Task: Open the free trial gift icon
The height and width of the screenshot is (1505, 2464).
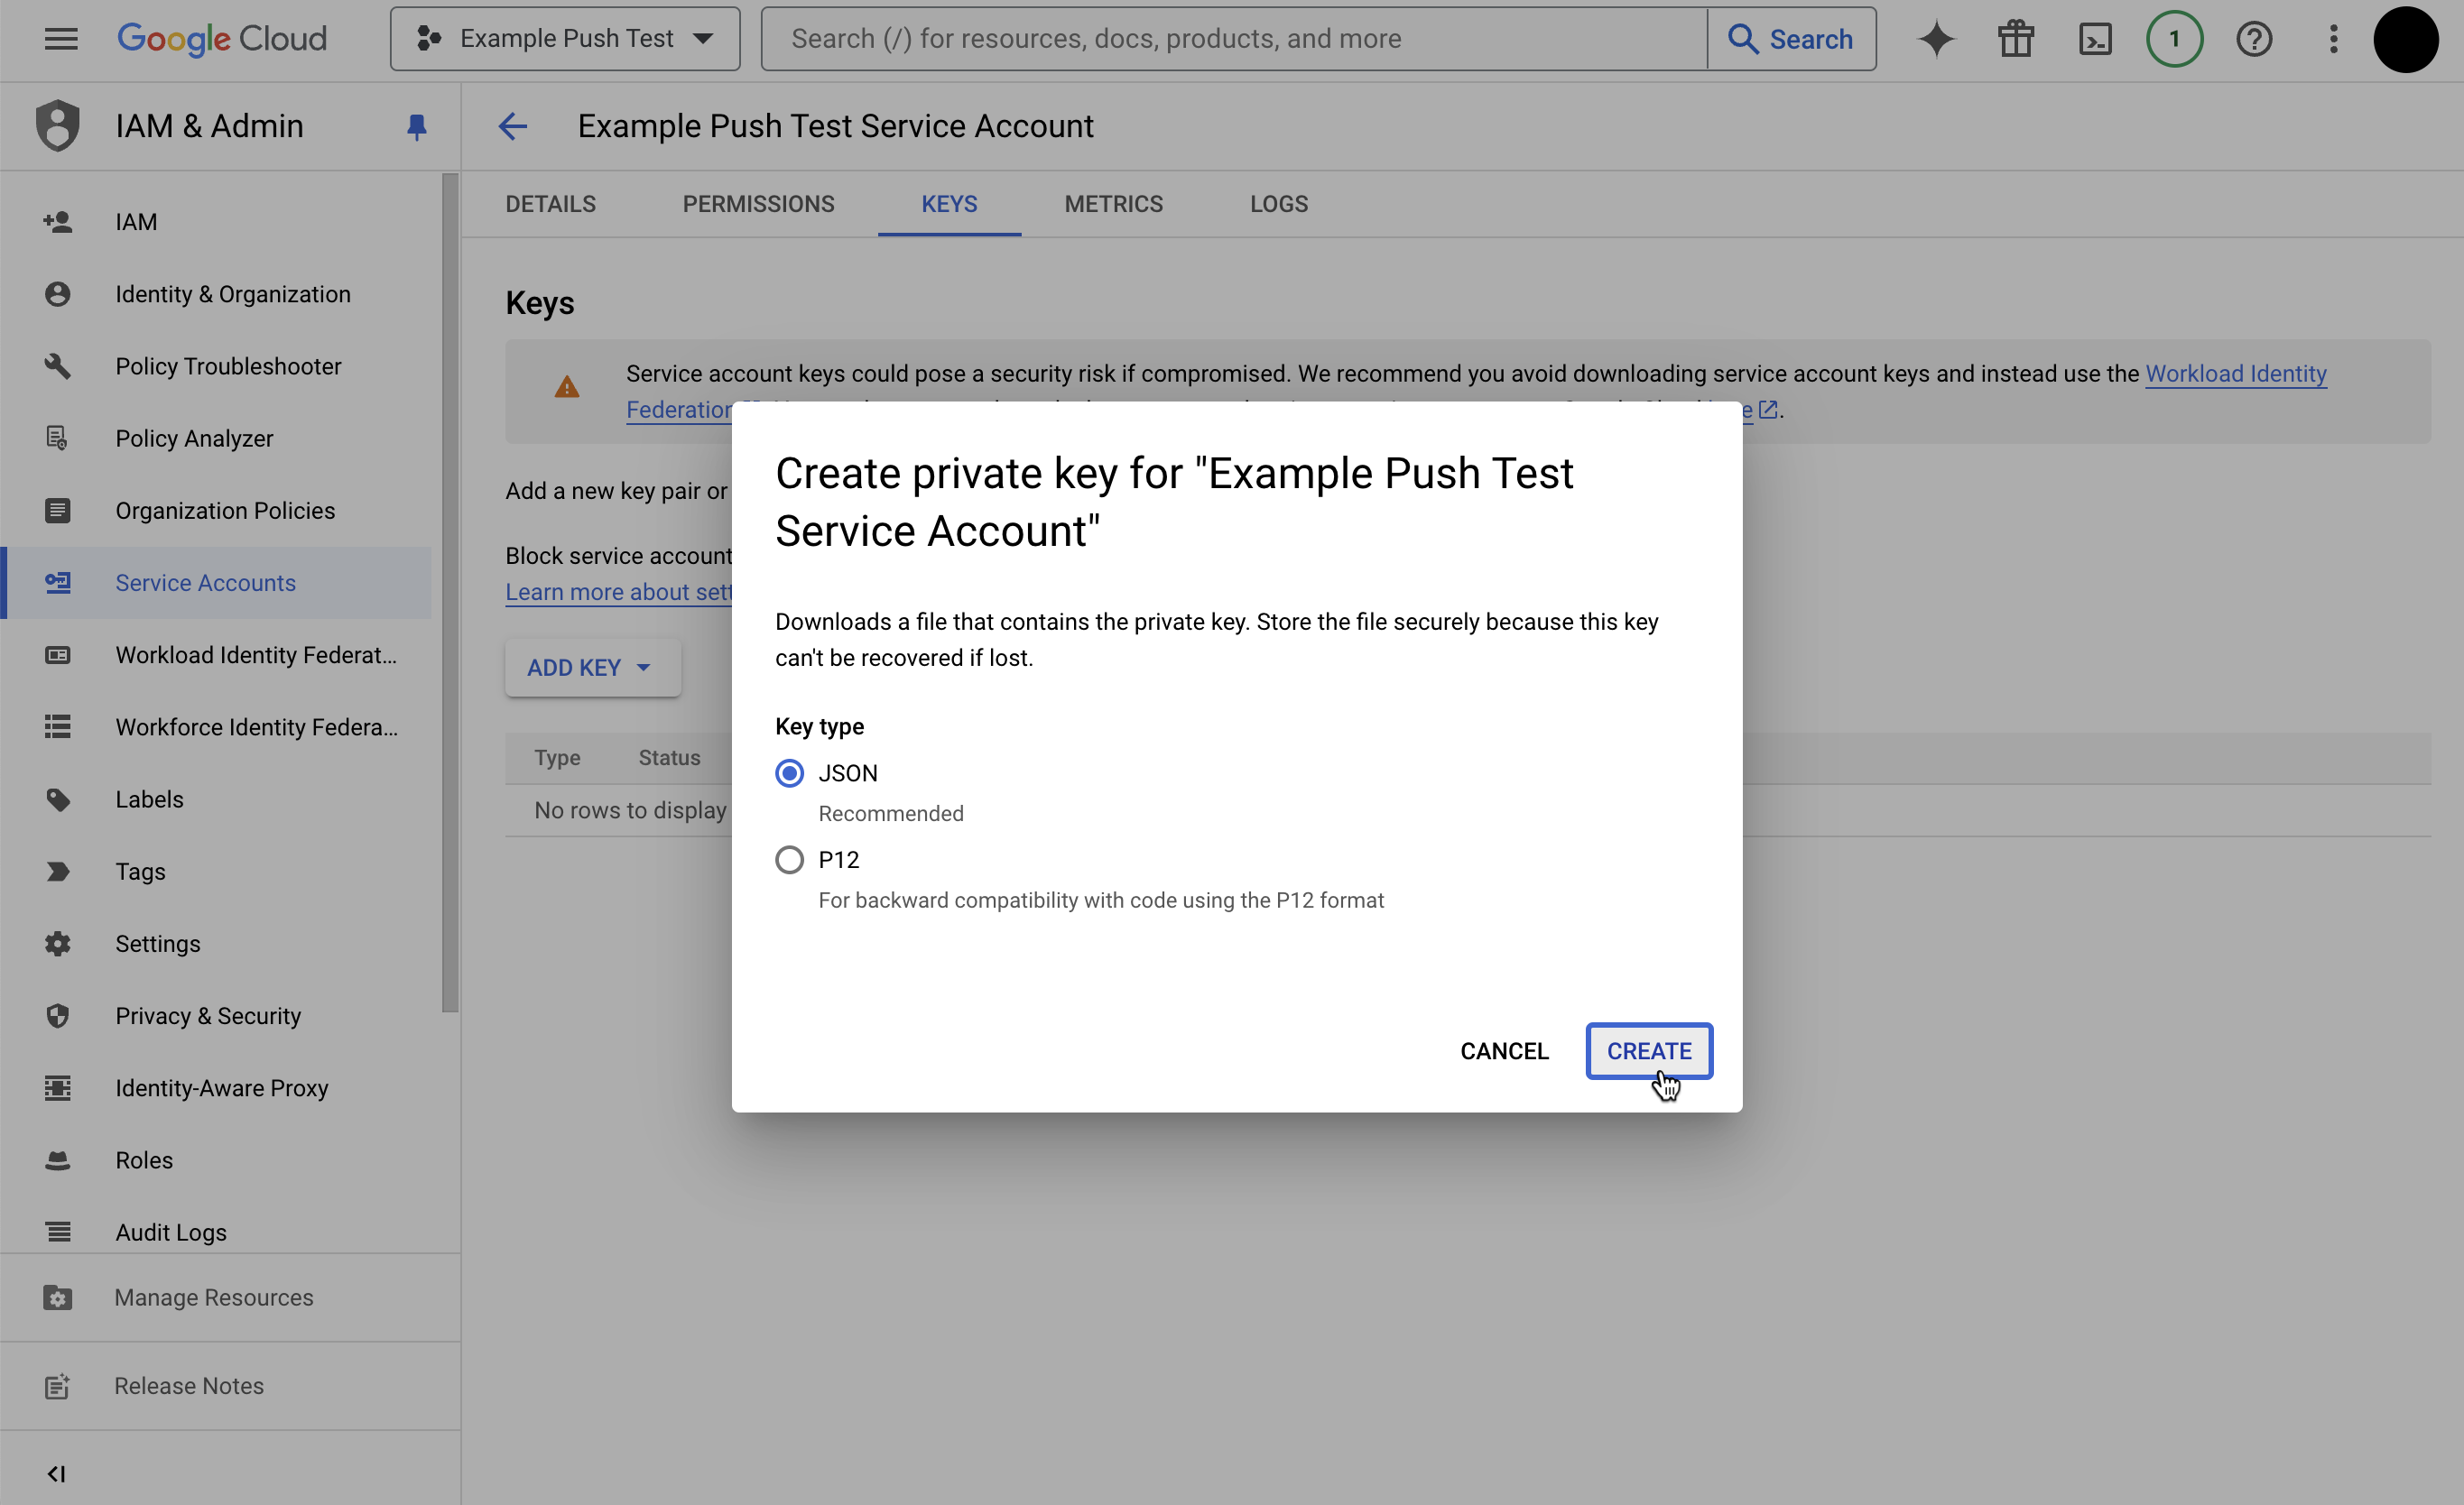Action: (2016, 39)
